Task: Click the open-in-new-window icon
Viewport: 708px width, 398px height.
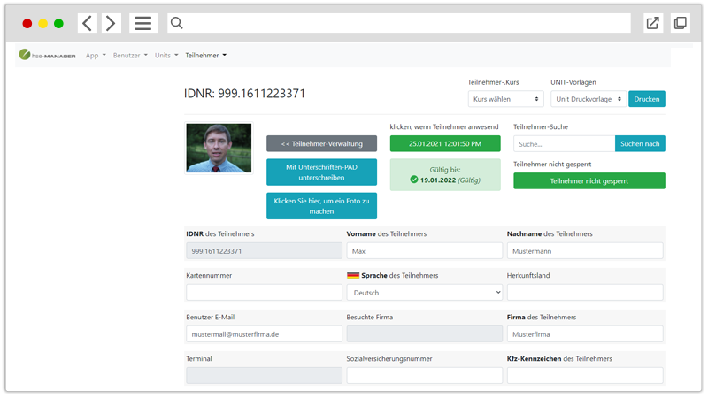Action: [652, 23]
